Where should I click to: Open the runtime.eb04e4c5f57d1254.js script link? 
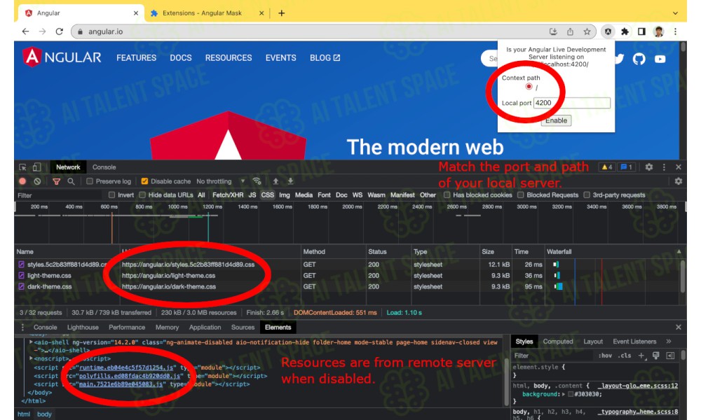click(x=126, y=367)
